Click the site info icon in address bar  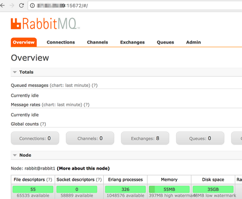point(32,6)
